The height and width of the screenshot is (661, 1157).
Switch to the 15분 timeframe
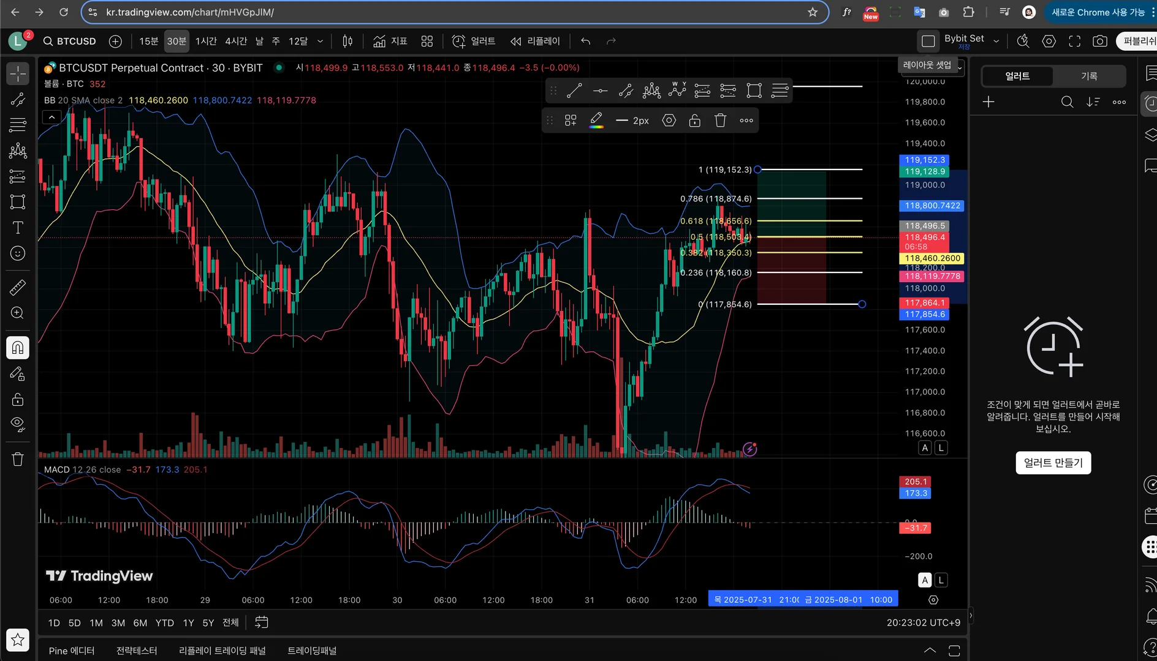click(x=148, y=41)
